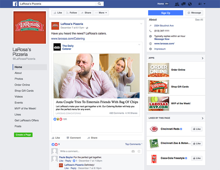Reply to Paula Baylor's comment

coord(68,161)
